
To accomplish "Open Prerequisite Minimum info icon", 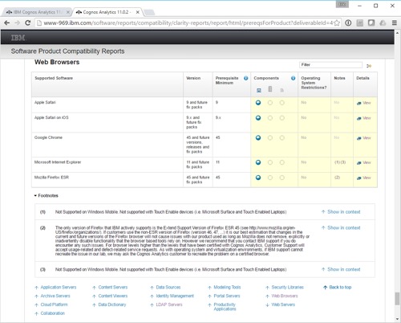I will tap(246, 78).
